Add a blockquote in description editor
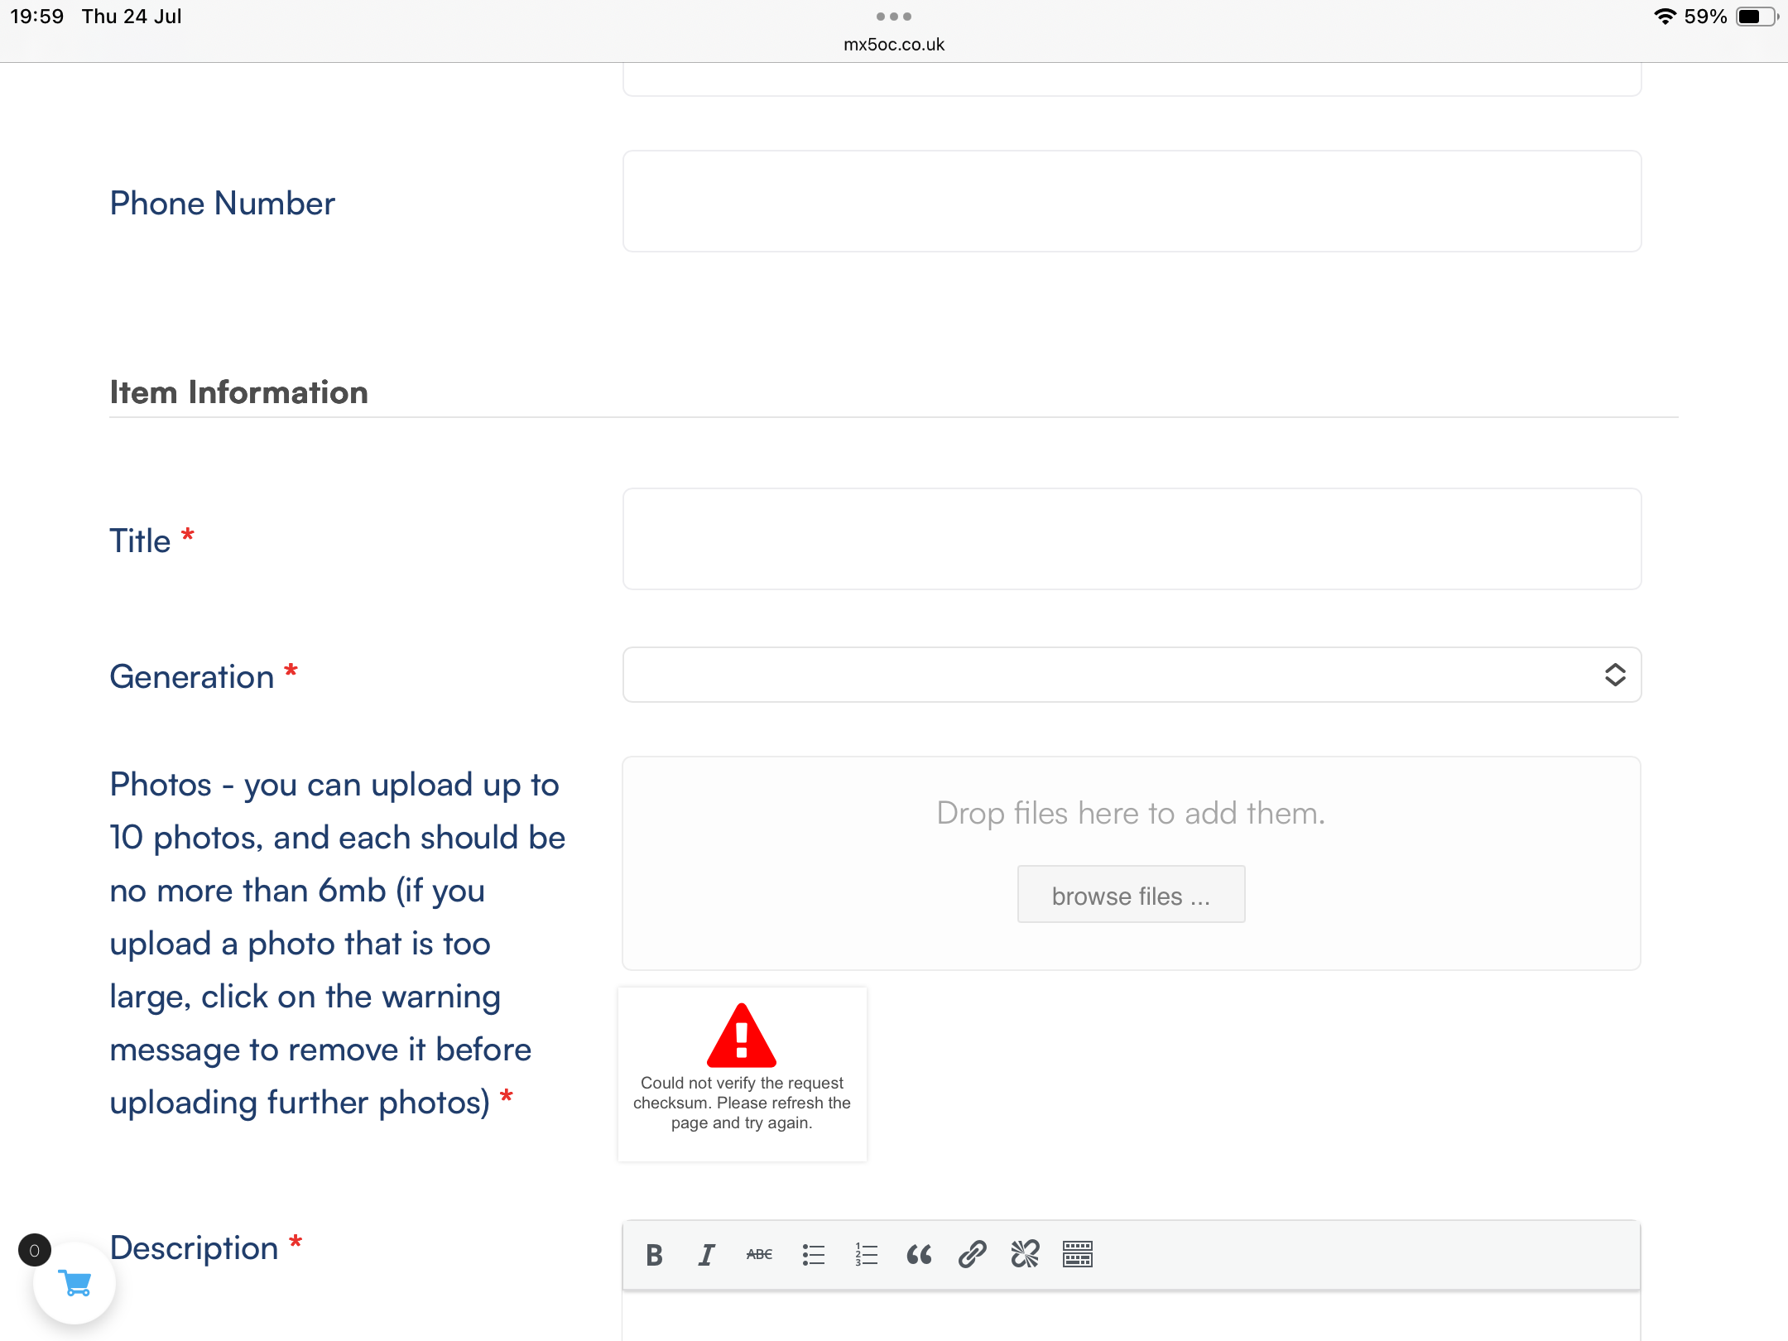Screen dimensions: 1788x1341 click(919, 1255)
